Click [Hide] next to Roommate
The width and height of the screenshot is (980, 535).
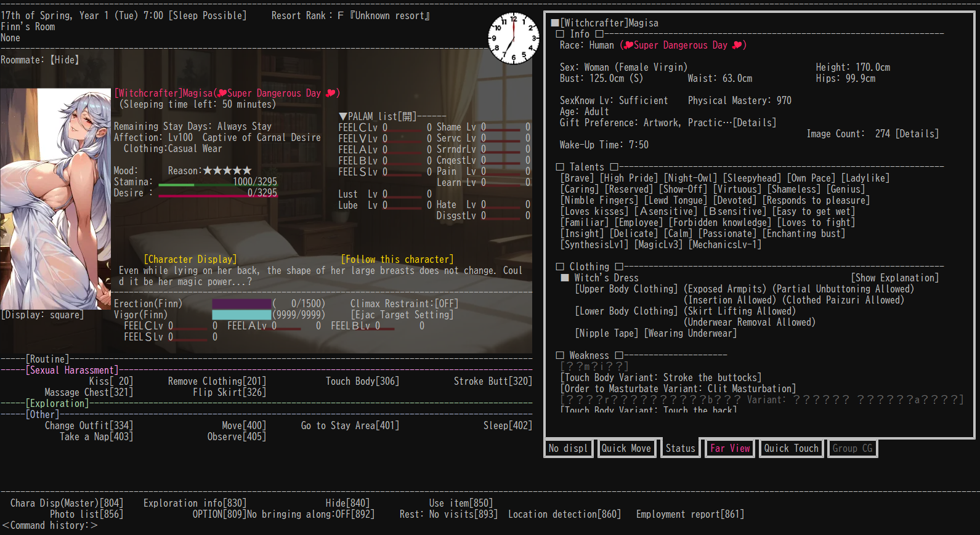tap(65, 60)
